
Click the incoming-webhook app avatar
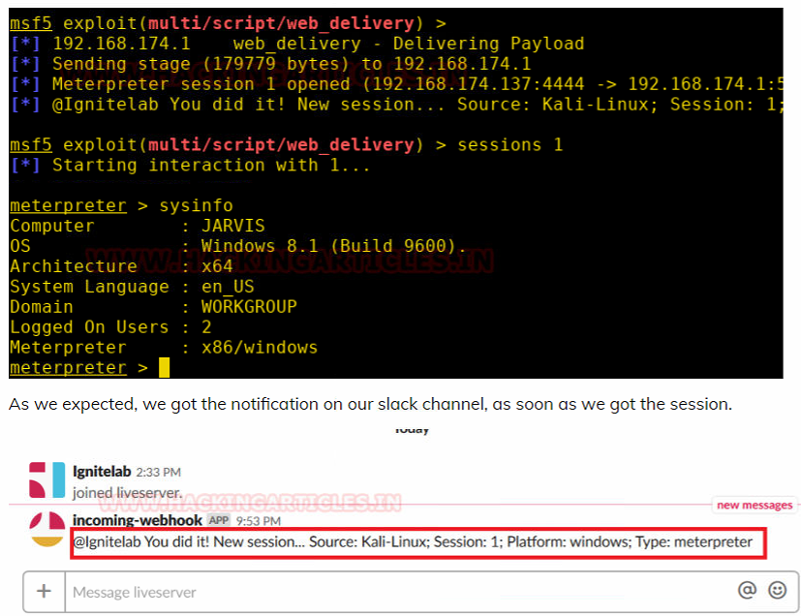point(47,529)
